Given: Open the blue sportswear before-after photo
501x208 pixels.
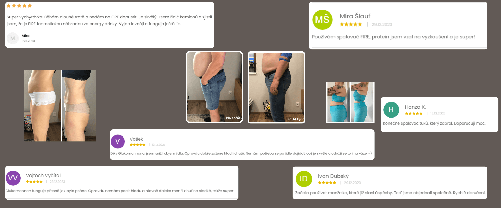Looking at the screenshot, I should click(x=350, y=102).
